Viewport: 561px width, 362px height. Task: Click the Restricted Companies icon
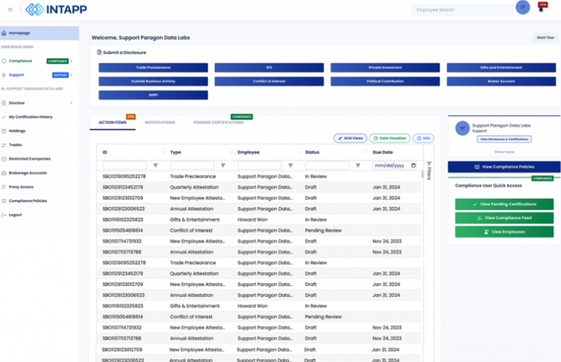tap(4, 159)
